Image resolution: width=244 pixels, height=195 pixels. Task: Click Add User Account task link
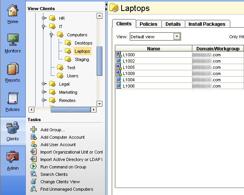point(58,145)
